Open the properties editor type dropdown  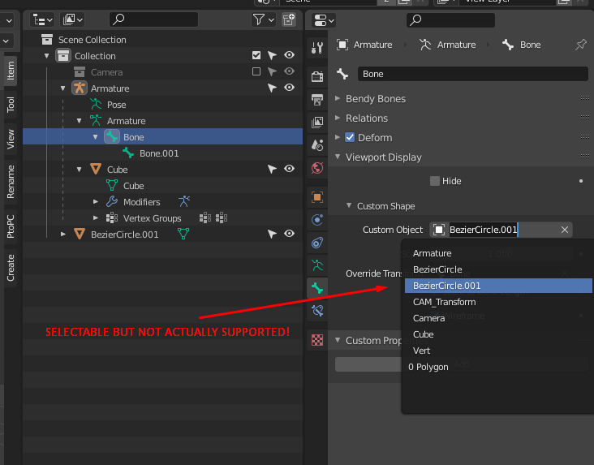325,20
